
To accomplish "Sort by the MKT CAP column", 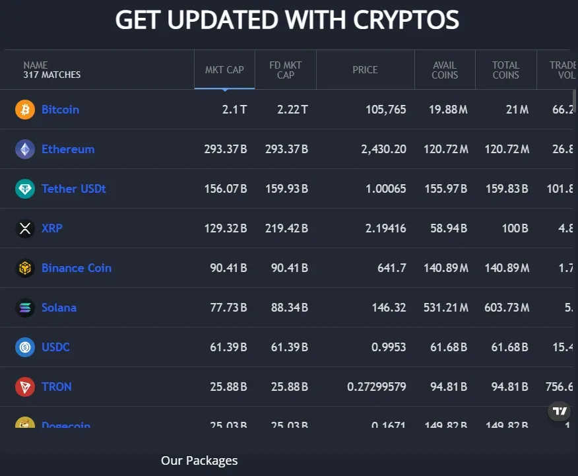I will tap(224, 70).
